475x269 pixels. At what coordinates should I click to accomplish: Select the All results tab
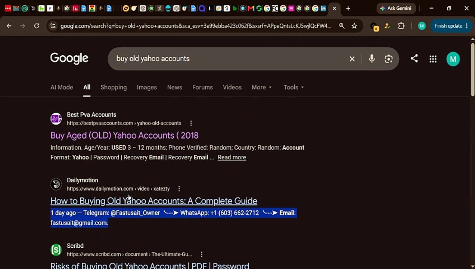(87, 87)
